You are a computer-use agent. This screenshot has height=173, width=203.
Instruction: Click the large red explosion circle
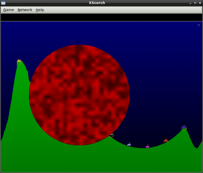(79, 95)
